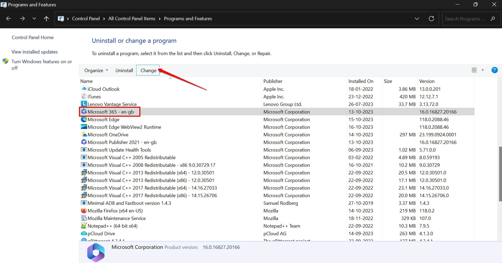Select the Microsoft 365 app icon

click(84, 111)
